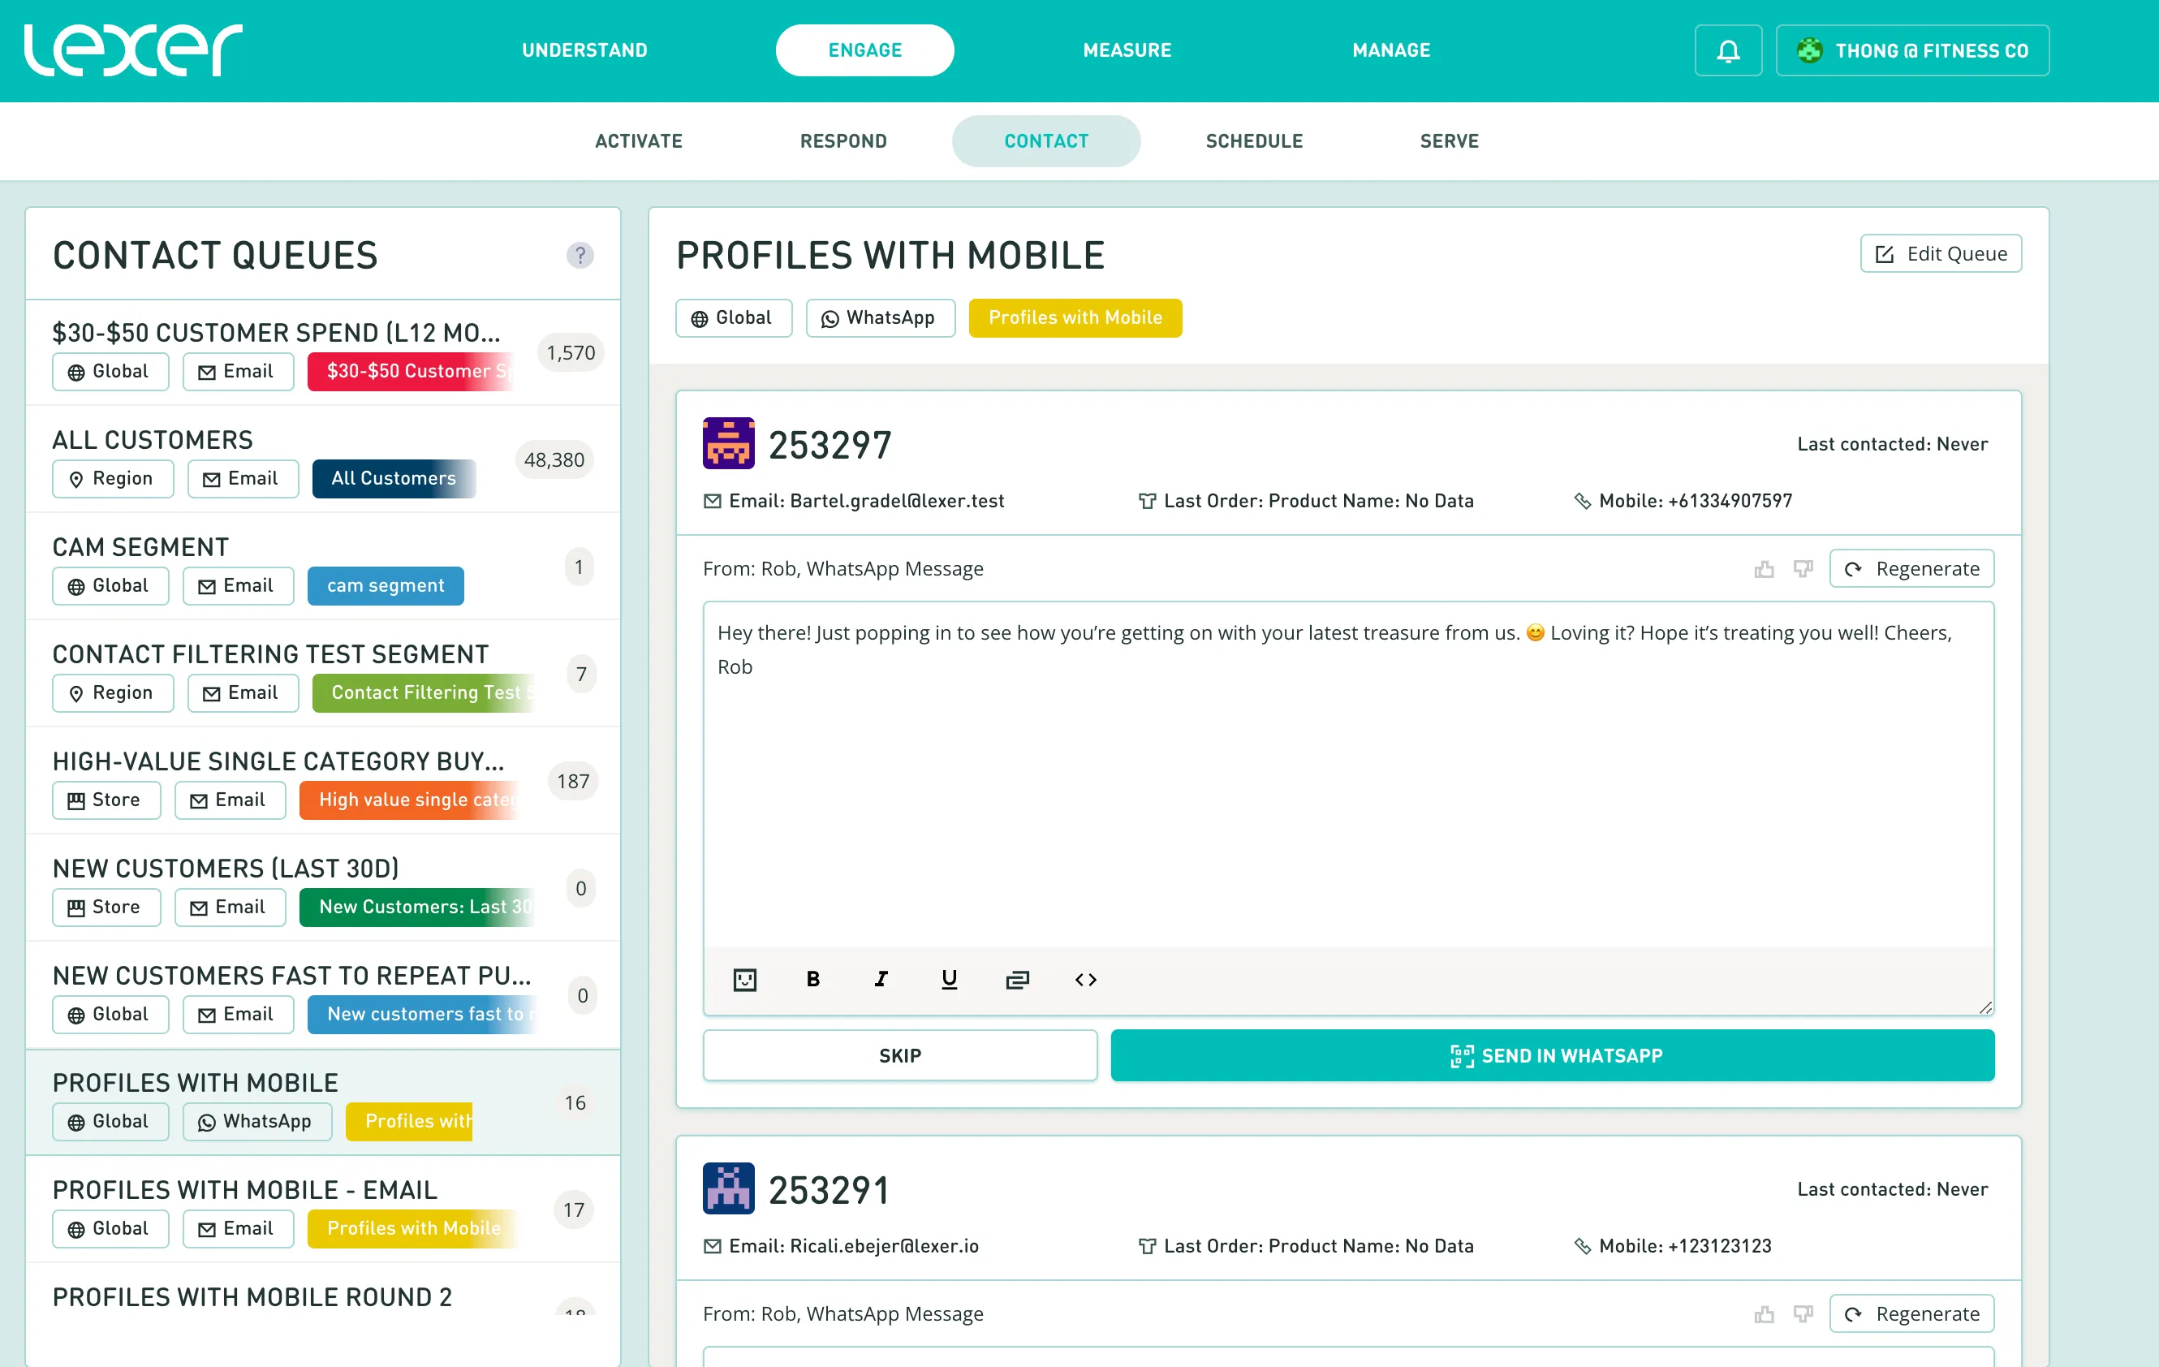2159x1367 pixels.
Task: Switch to the Measure top tab
Action: point(1126,51)
